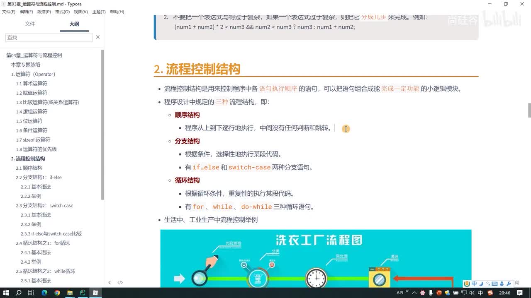
Task: Jump to 1.4 逻辑运算符 in outline
Action: click(32, 112)
